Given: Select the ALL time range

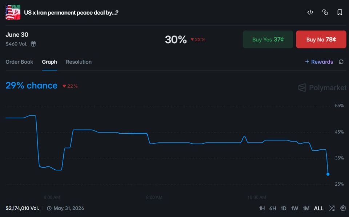Looking at the screenshot, I should point(318,208).
